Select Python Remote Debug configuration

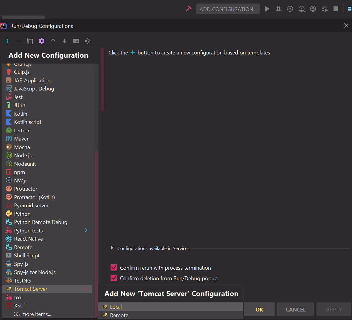(x=47, y=222)
